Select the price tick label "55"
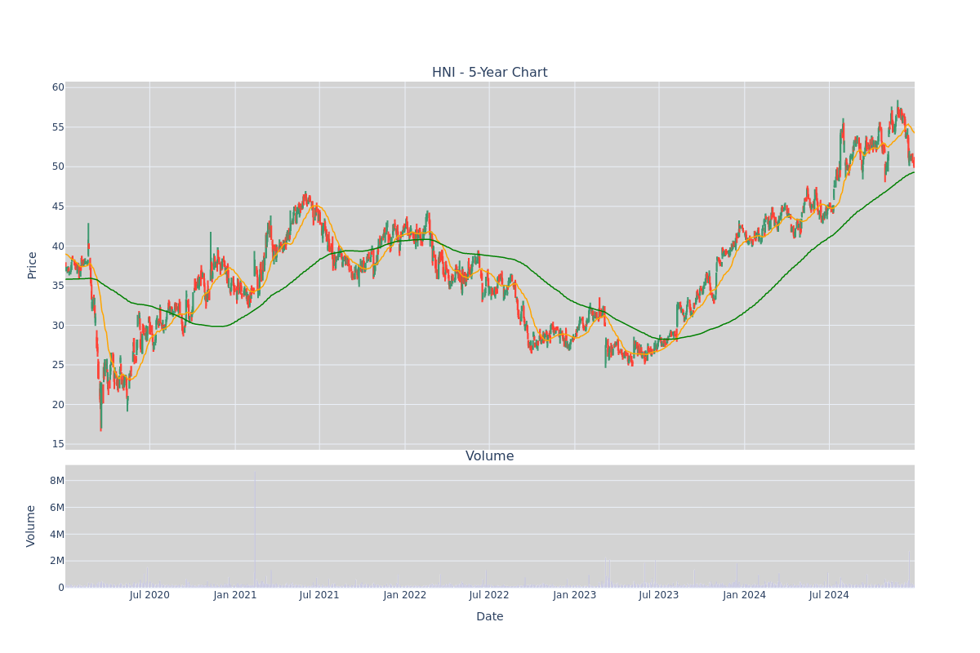The width and height of the screenshot is (980, 653). 58,127
